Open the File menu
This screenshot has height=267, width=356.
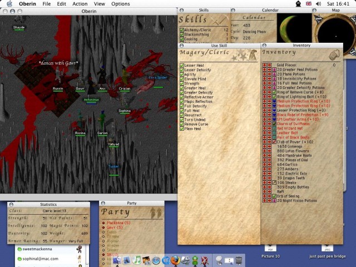[x=47, y=4]
